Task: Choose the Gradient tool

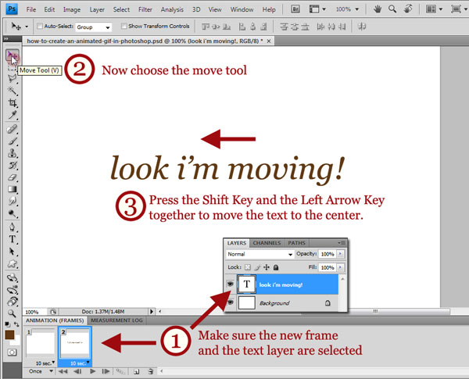Action: click(13, 188)
